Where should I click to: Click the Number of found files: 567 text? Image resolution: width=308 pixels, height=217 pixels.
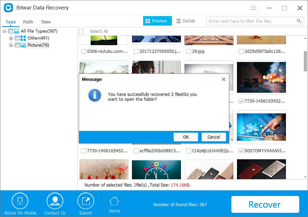[180, 205]
